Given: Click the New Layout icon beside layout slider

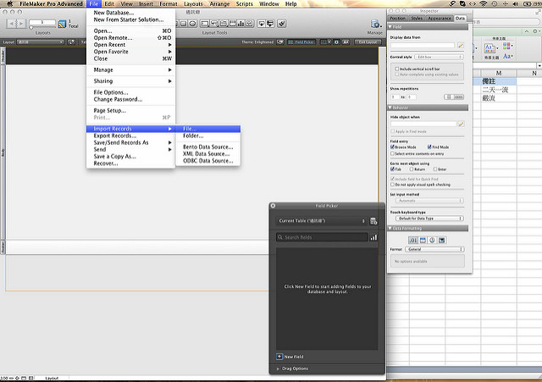Looking at the screenshot, I should point(62,24).
